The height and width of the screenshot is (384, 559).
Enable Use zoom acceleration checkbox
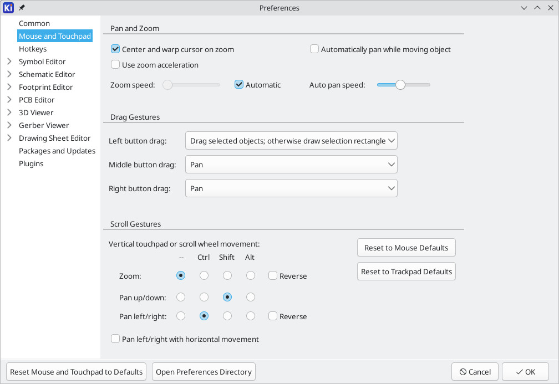115,64
